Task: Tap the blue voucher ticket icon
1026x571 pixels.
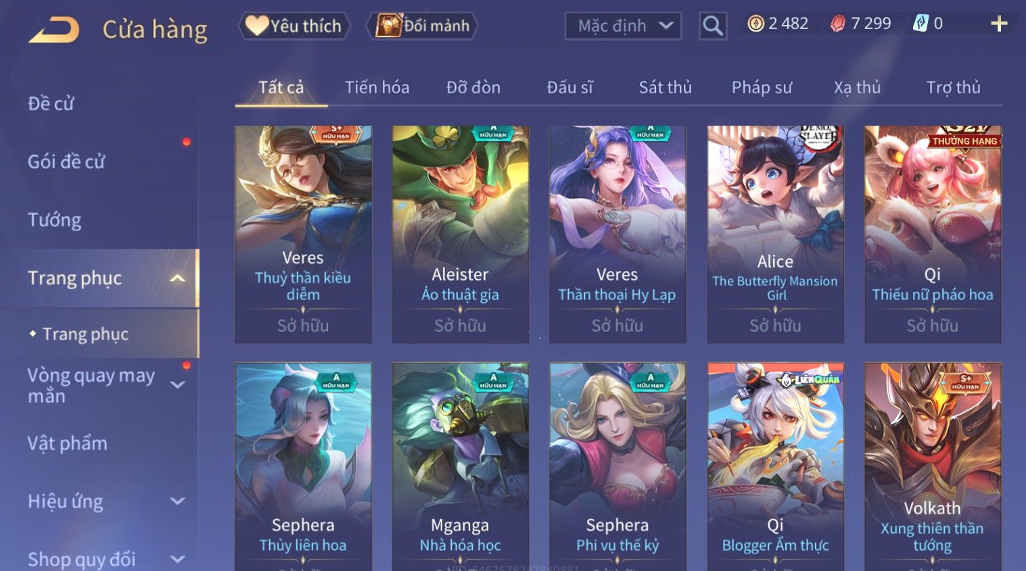Action: point(920,24)
